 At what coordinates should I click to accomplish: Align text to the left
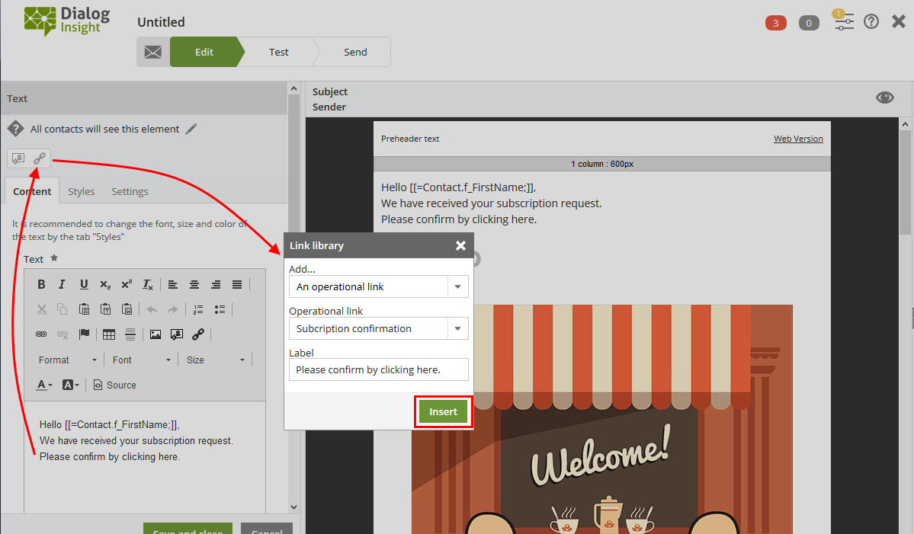[x=172, y=284]
